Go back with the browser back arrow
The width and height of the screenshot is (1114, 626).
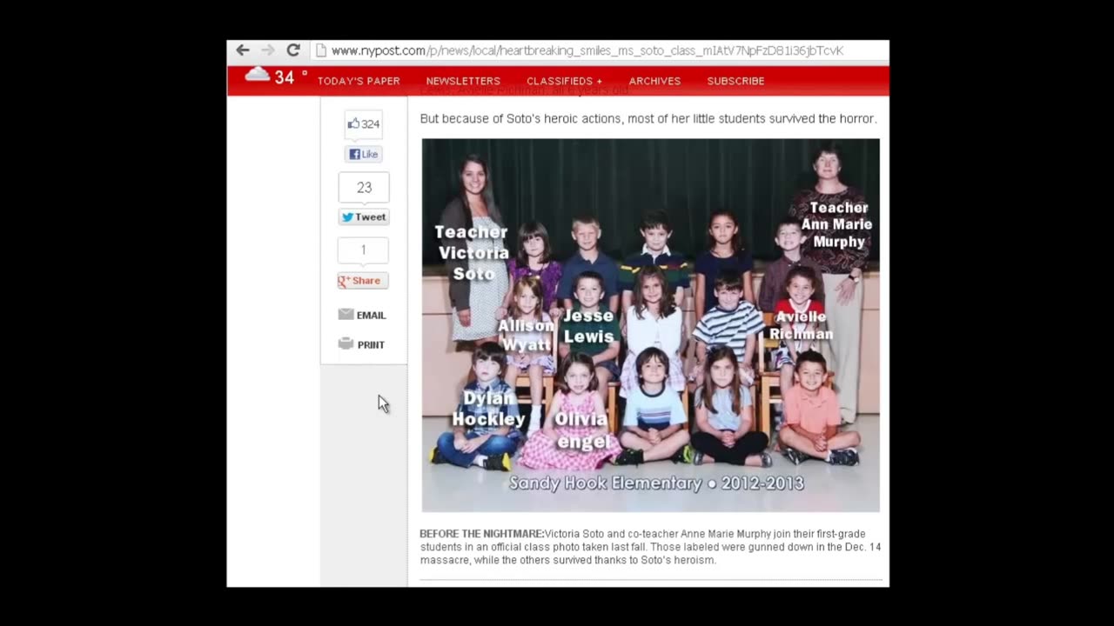[243, 50]
